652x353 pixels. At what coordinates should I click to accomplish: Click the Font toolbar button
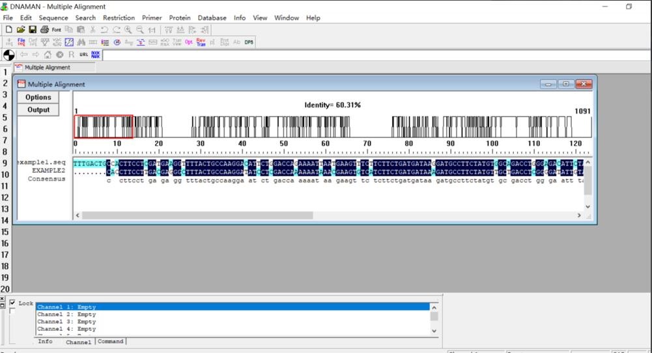tap(57, 30)
